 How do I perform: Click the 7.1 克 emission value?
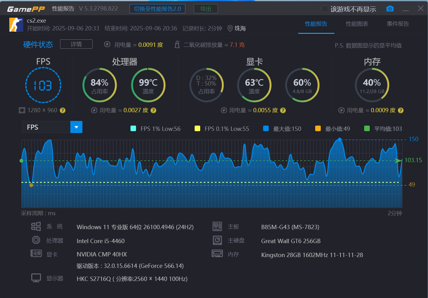[x=237, y=45]
